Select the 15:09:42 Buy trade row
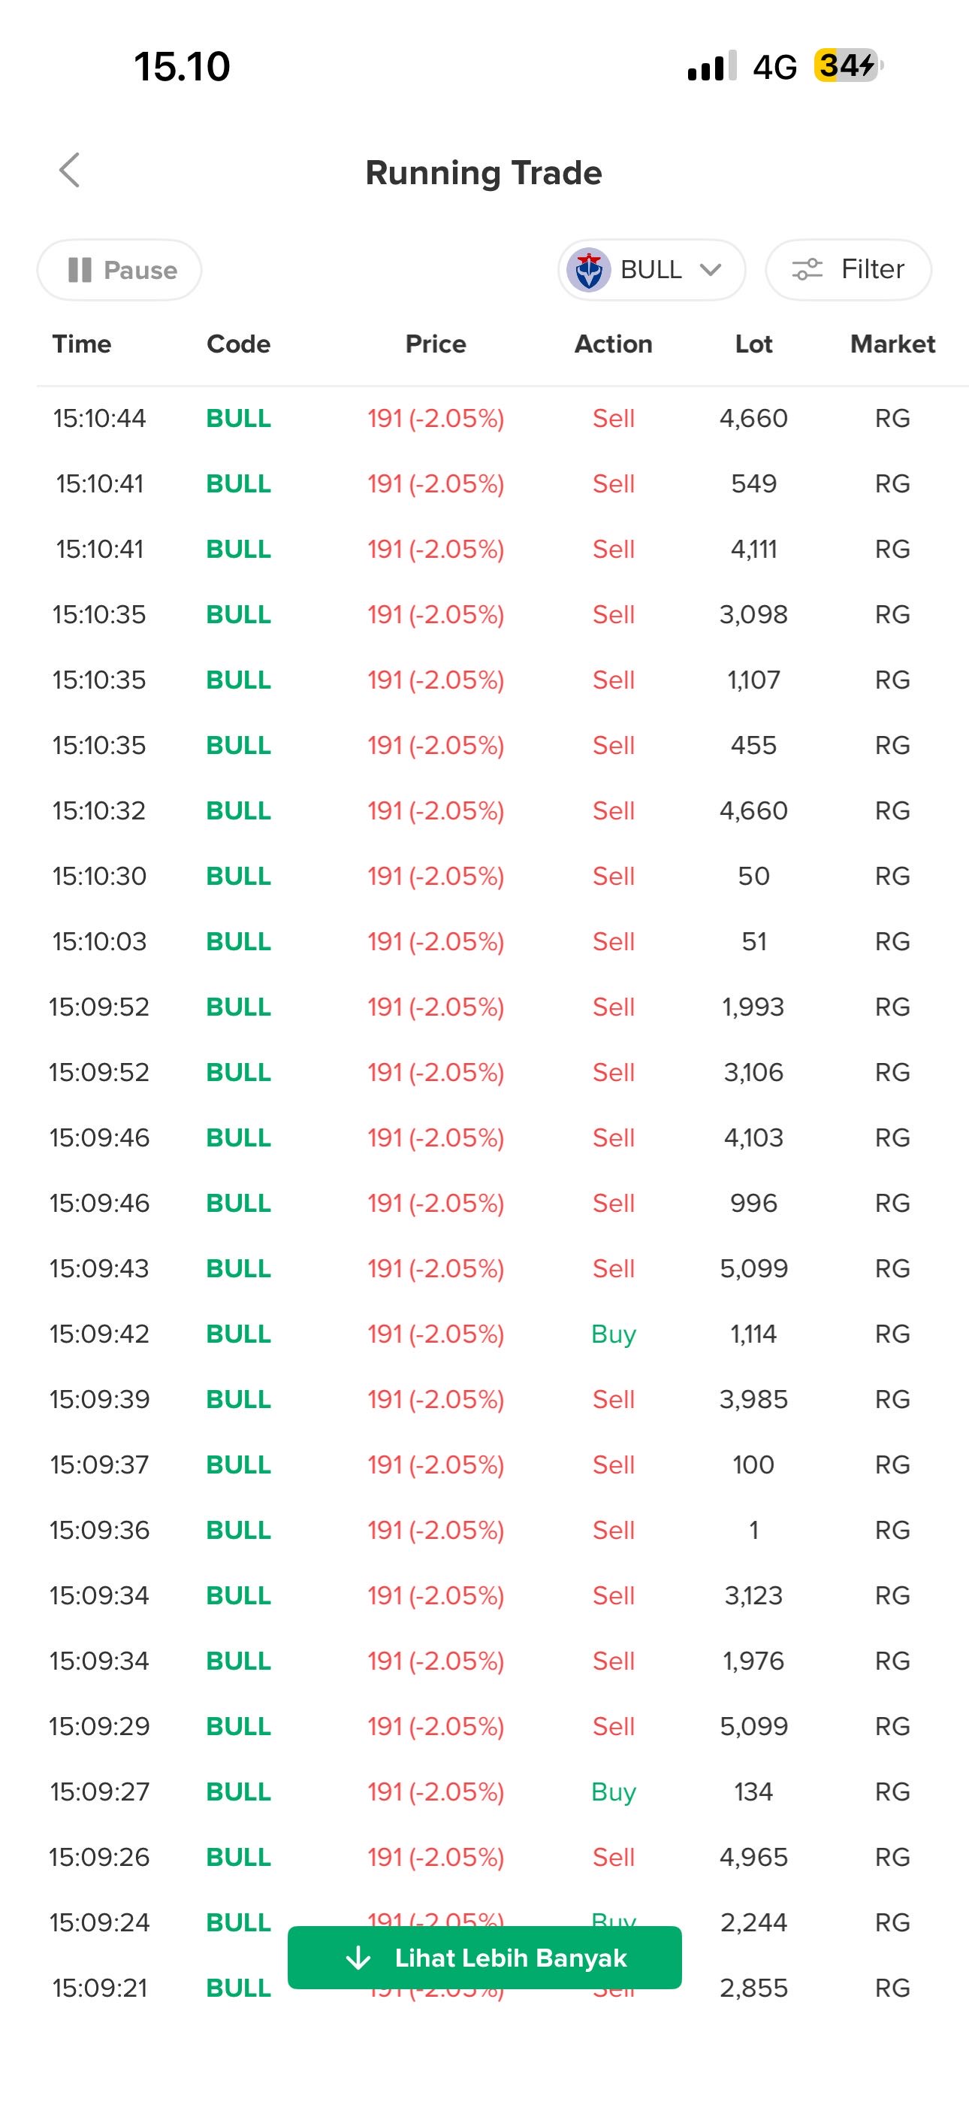969x2102 pixels. (x=484, y=1334)
